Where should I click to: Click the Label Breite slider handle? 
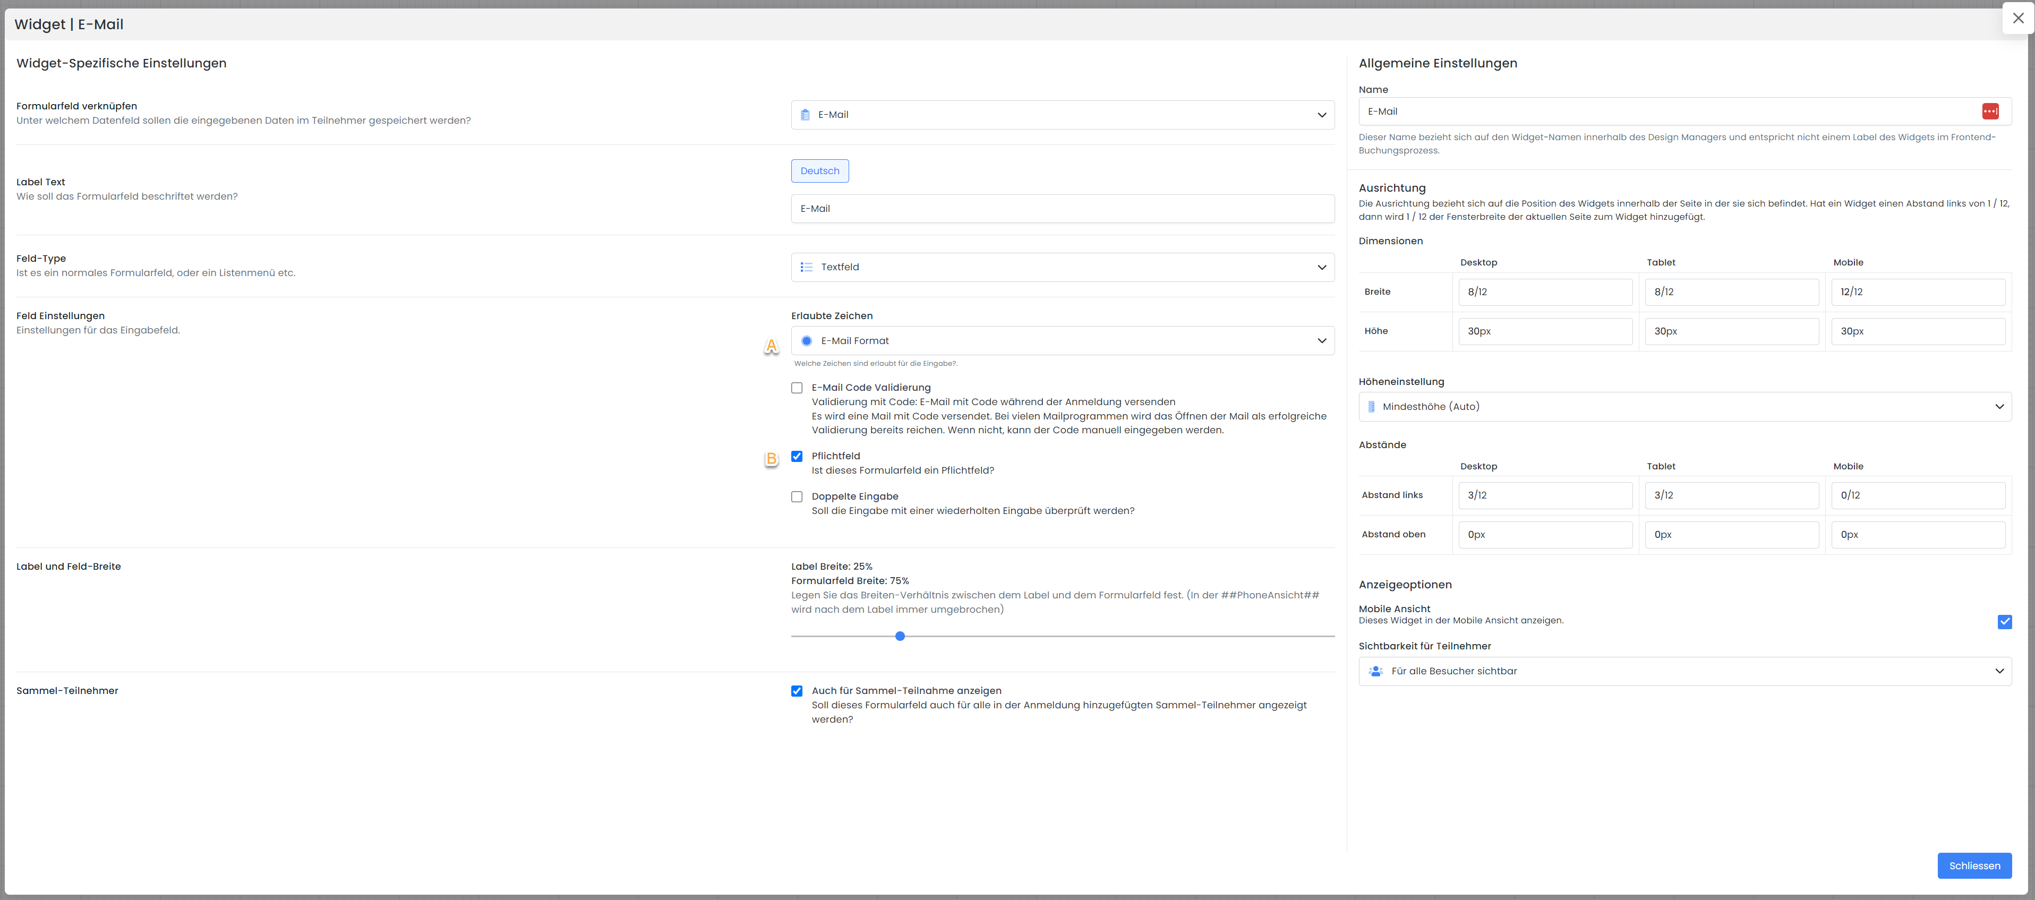click(x=900, y=636)
